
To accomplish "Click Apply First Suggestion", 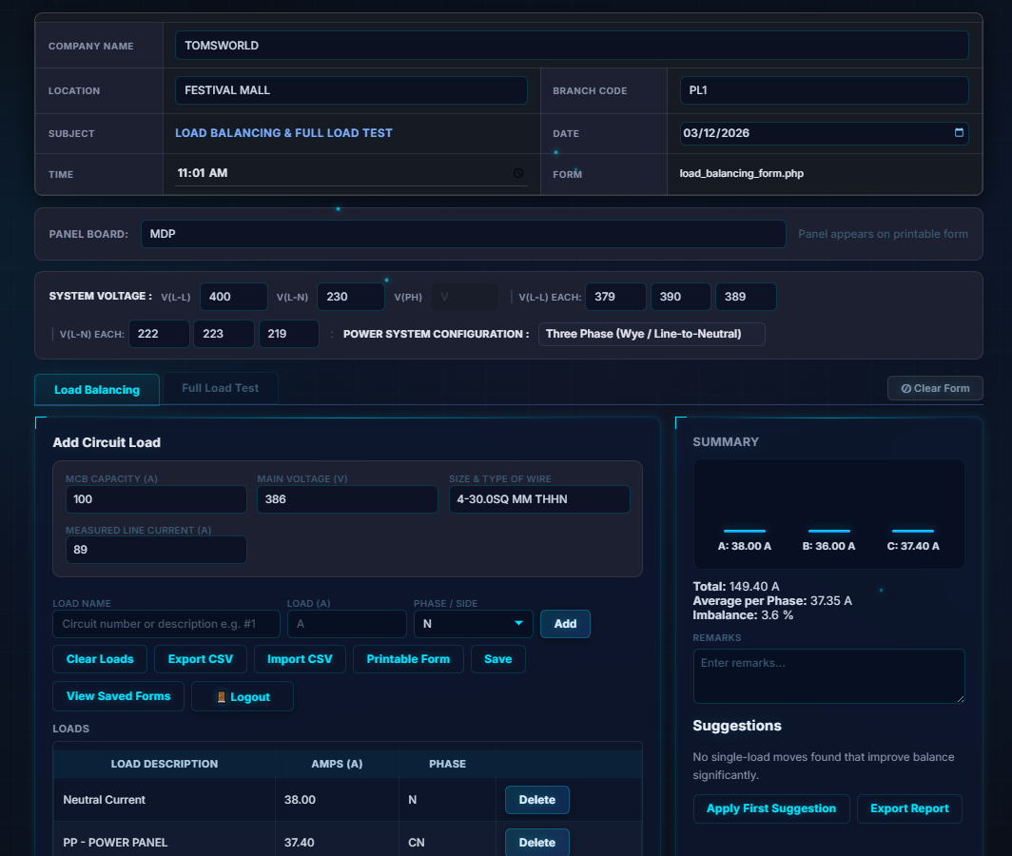I will [770, 808].
